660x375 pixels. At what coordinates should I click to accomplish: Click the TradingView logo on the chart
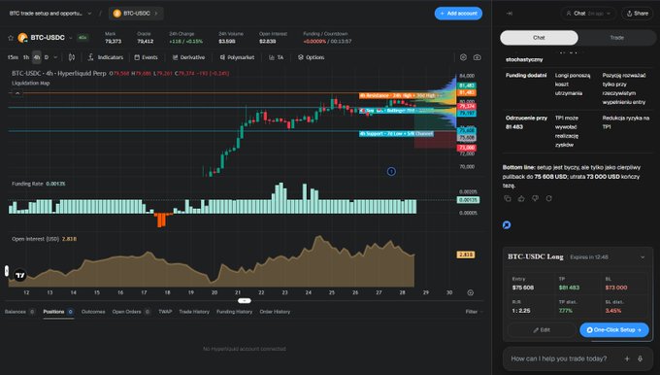click(x=19, y=275)
